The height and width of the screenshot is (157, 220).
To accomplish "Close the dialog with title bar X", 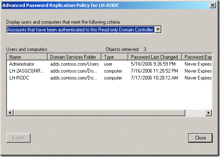I will (x=213, y=5).
